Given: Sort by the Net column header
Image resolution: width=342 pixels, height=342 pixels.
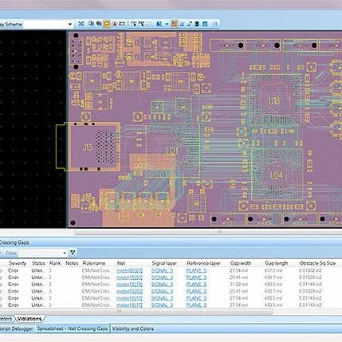Looking at the screenshot, I should 121,263.
